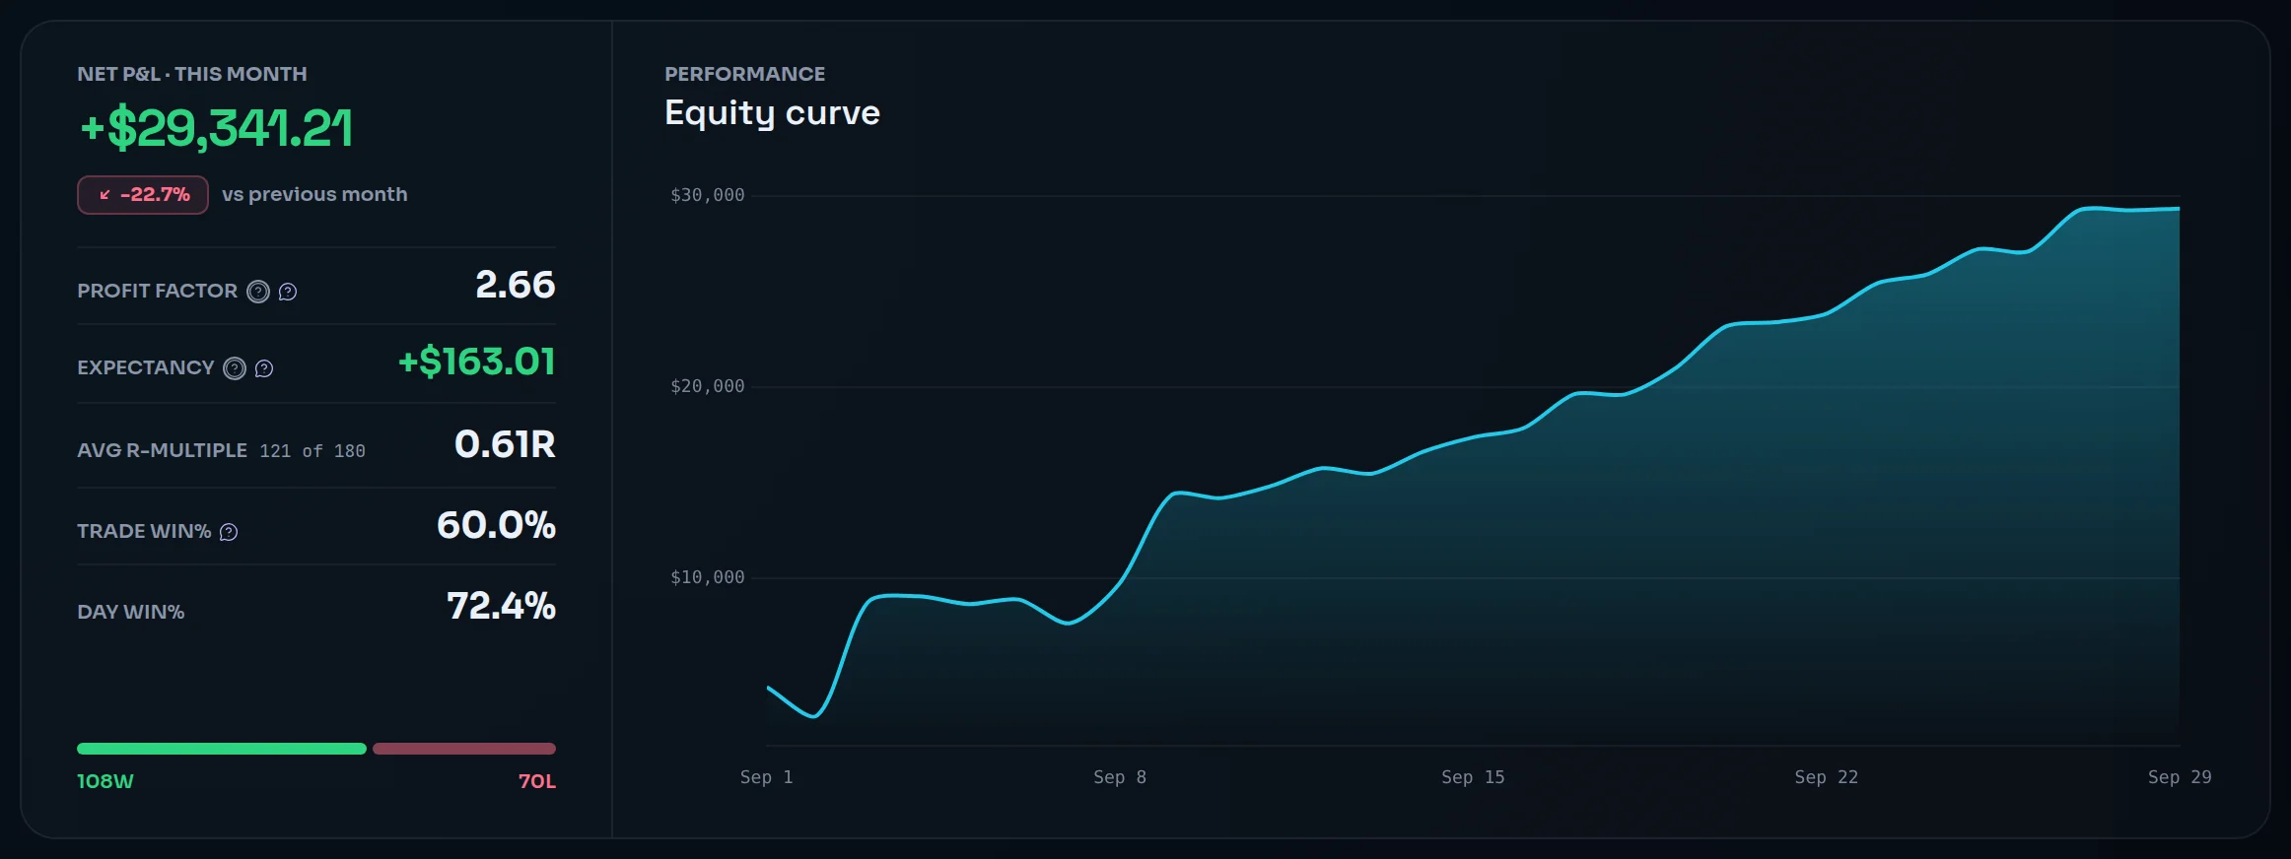
Task: Click the DAY WIN% label
Action: pos(131,612)
